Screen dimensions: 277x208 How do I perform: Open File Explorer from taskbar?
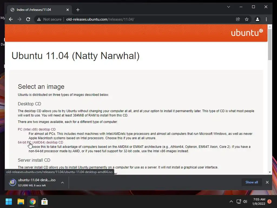point(21,201)
